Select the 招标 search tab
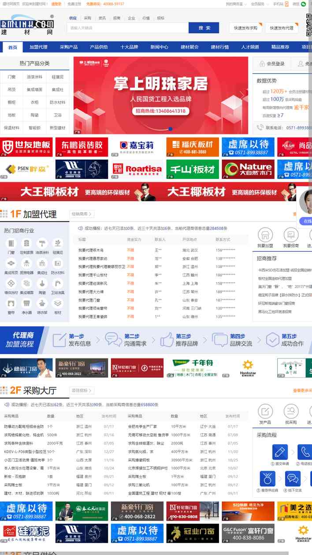 coord(160,18)
